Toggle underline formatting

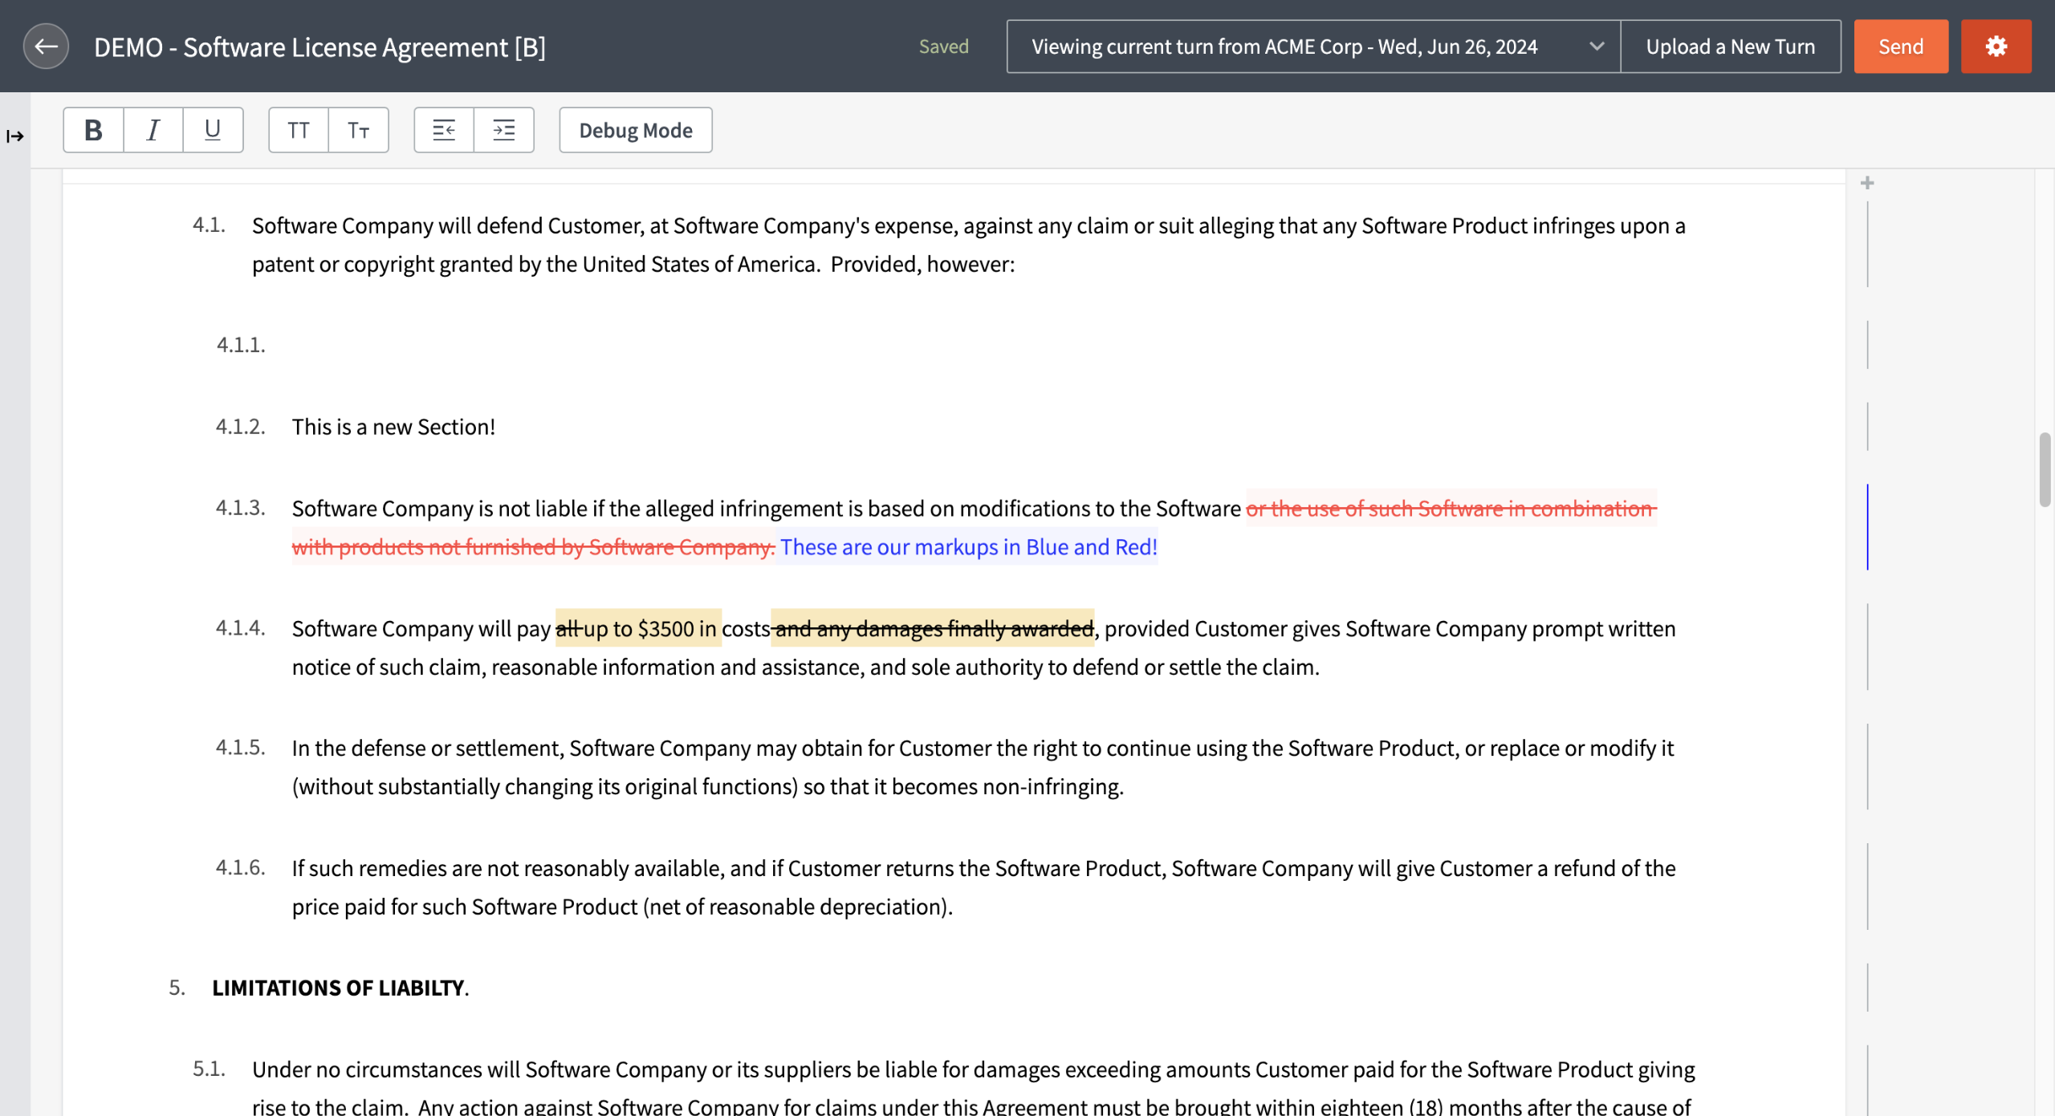click(213, 130)
